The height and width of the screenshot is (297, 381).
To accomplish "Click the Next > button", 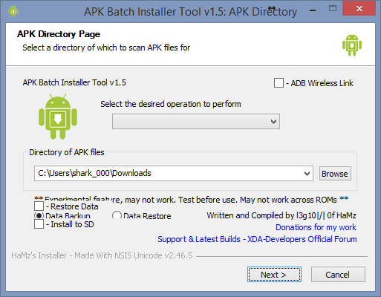I will click(x=274, y=275).
